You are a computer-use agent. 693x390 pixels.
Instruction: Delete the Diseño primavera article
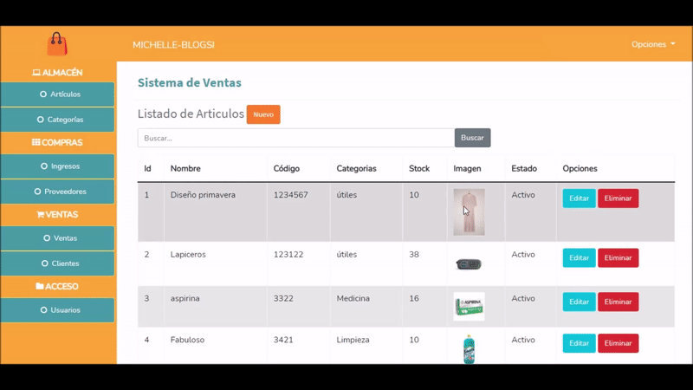click(x=618, y=198)
